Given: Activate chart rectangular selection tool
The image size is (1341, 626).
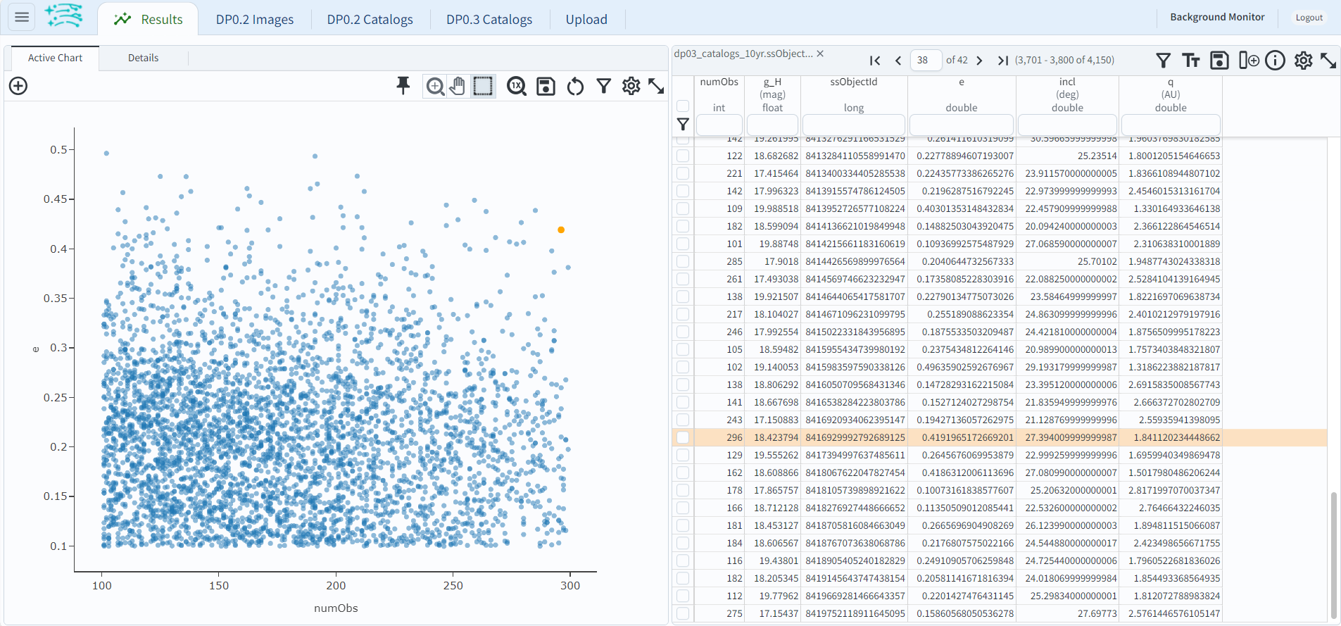Looking at the screenshot, I should tap(483, 86).
